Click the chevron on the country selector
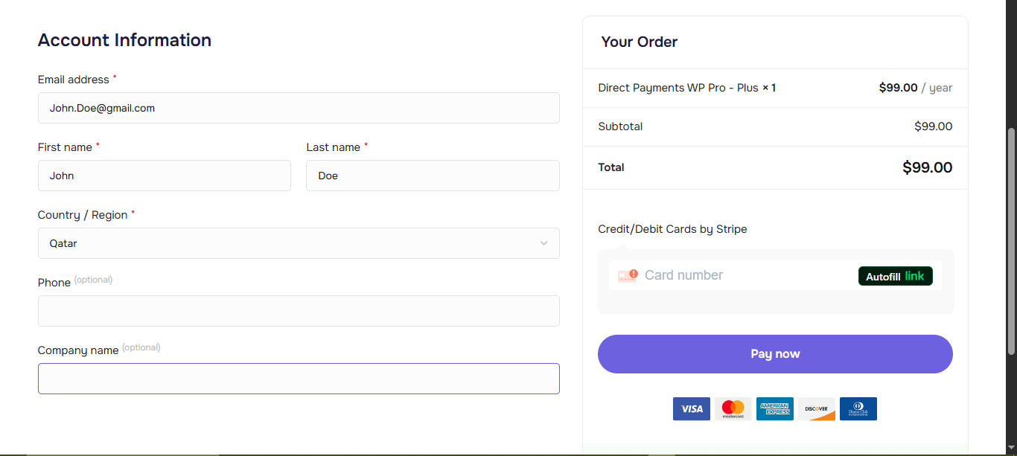 (543, 243)
